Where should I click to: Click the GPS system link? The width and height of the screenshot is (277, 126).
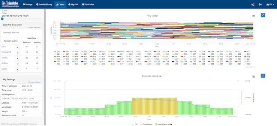[3, 47]
